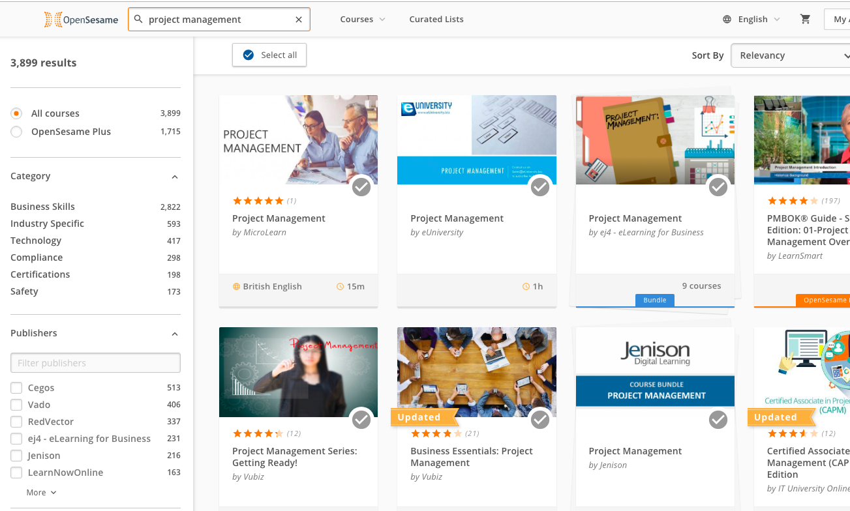Open Business Essentials: Project Management title
Viewport: 850px width, 511px height.
472,457
